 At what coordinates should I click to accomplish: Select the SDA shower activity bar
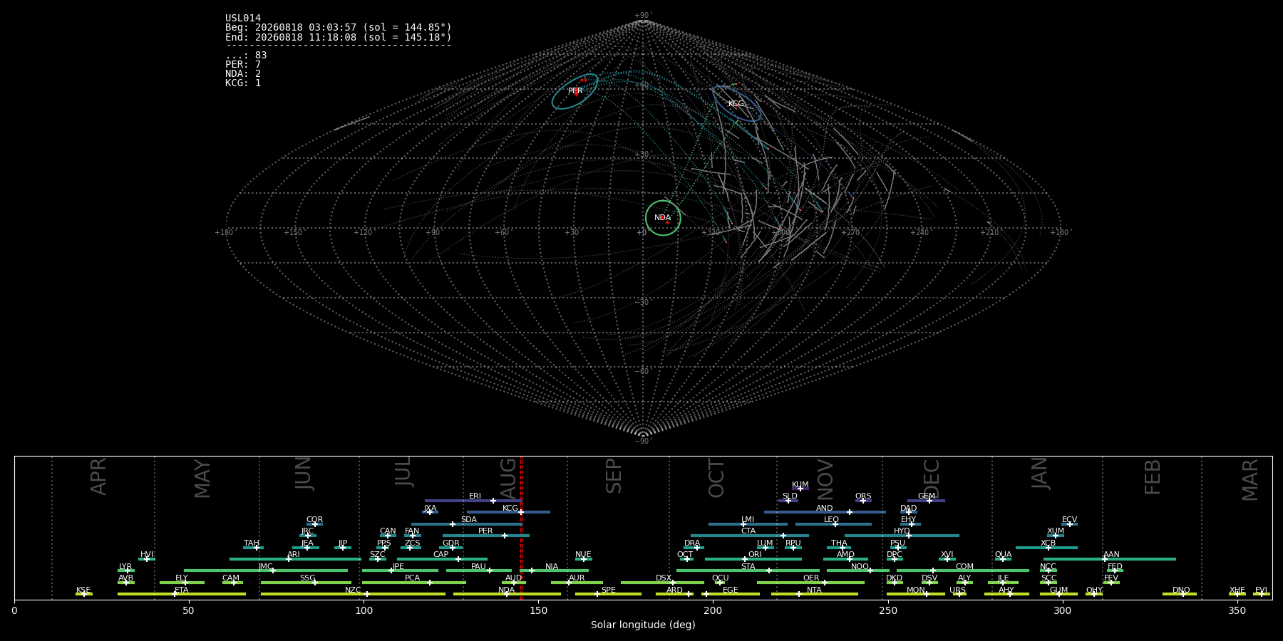click(x=466, y=524)
